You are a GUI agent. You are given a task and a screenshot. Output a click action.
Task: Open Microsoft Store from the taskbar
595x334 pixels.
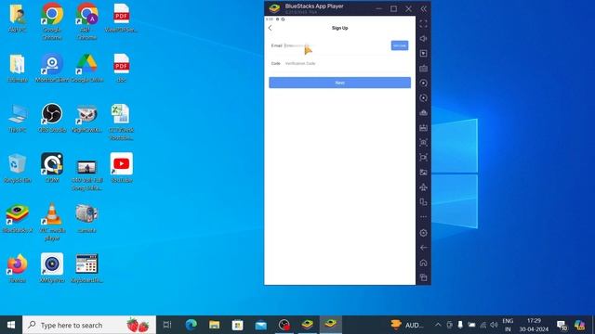click(x=238, y=325)
